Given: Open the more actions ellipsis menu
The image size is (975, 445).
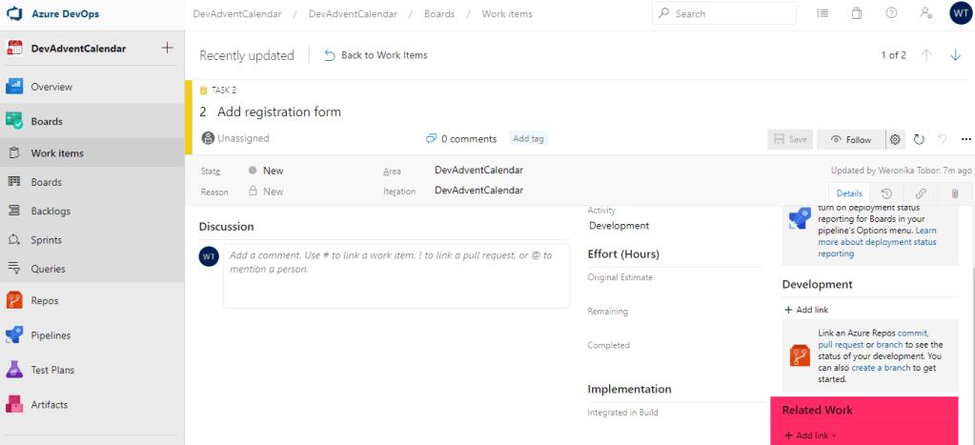Looking at the screenshot, I should 965,139.
